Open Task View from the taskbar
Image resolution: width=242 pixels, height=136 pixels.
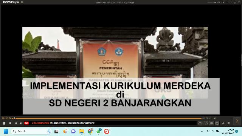pos(56,131)
